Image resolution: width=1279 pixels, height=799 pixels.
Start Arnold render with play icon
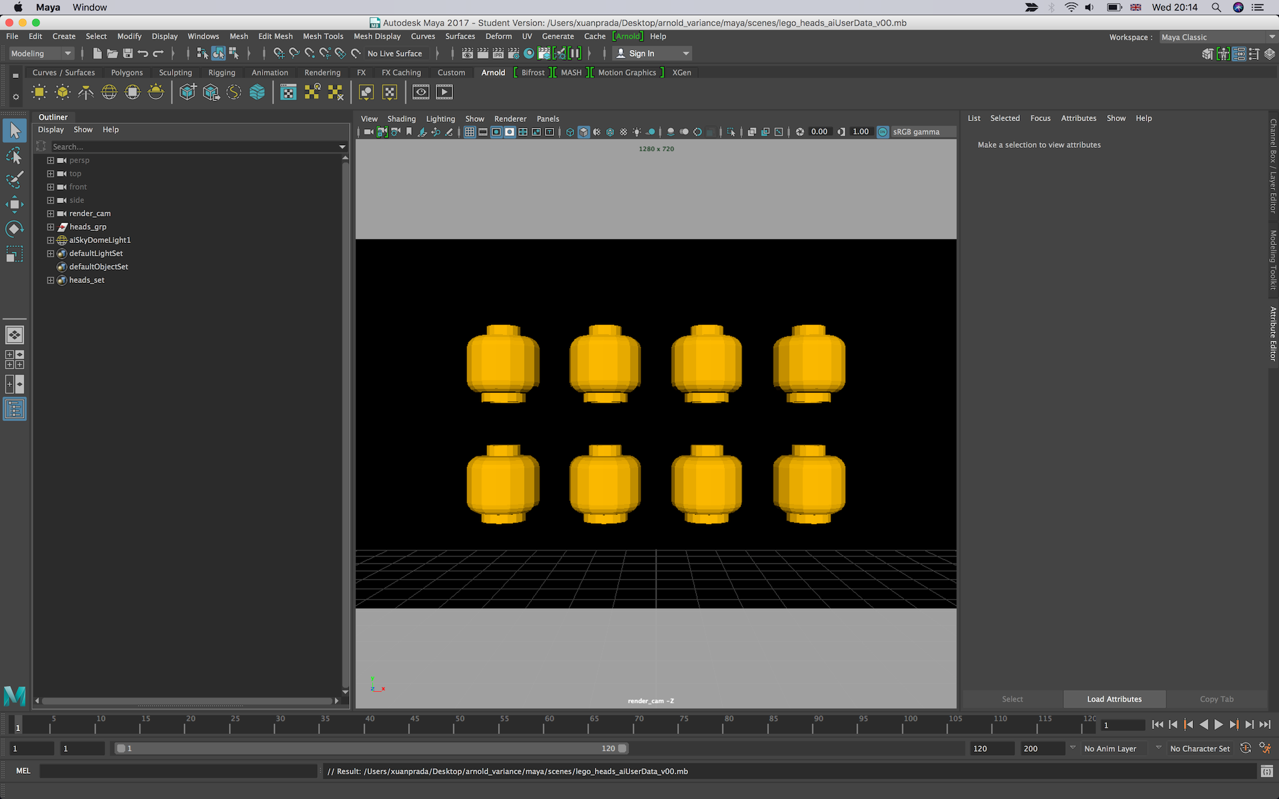click(x=444, y=92)
